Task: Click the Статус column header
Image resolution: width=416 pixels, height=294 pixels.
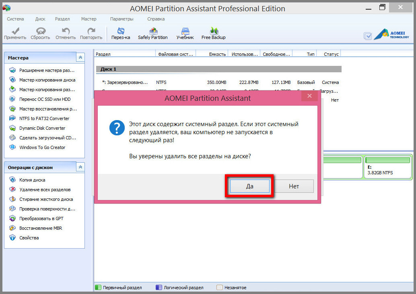Action: (329, 54)
